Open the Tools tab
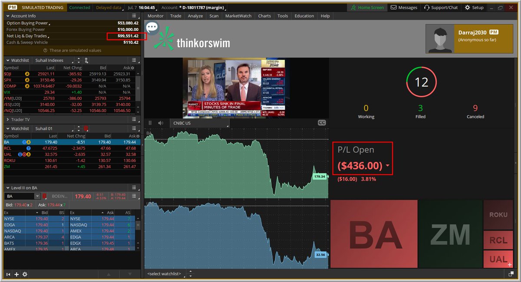Image resolution: width=521 pixels, height=282 pixels. coord(283,16)
